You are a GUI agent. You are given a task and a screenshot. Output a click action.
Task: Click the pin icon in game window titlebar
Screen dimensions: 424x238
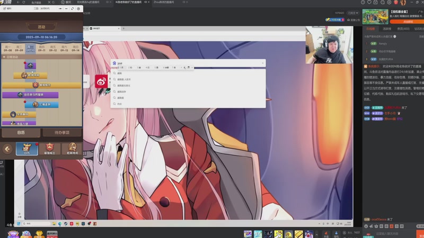pyautogui.click(x=60, y=8)
